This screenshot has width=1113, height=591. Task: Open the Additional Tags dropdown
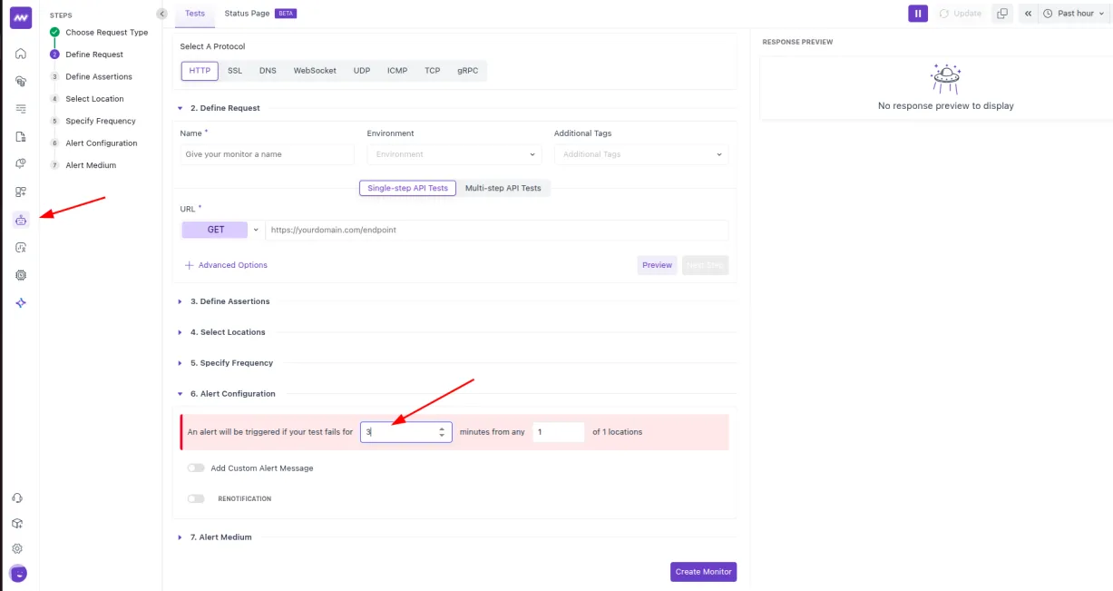pos(641,154)
